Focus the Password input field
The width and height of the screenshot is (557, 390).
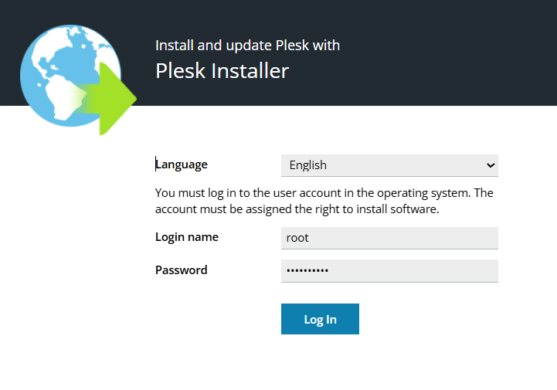[389, 271]
